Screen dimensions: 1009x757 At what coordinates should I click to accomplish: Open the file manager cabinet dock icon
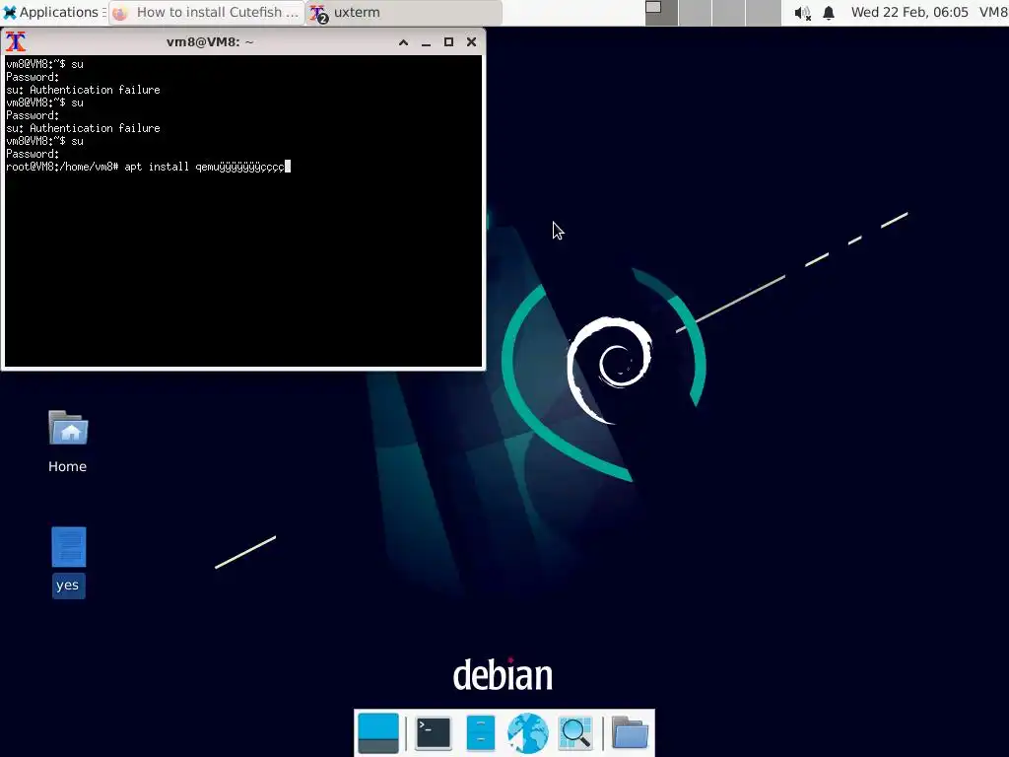[481, 733]
